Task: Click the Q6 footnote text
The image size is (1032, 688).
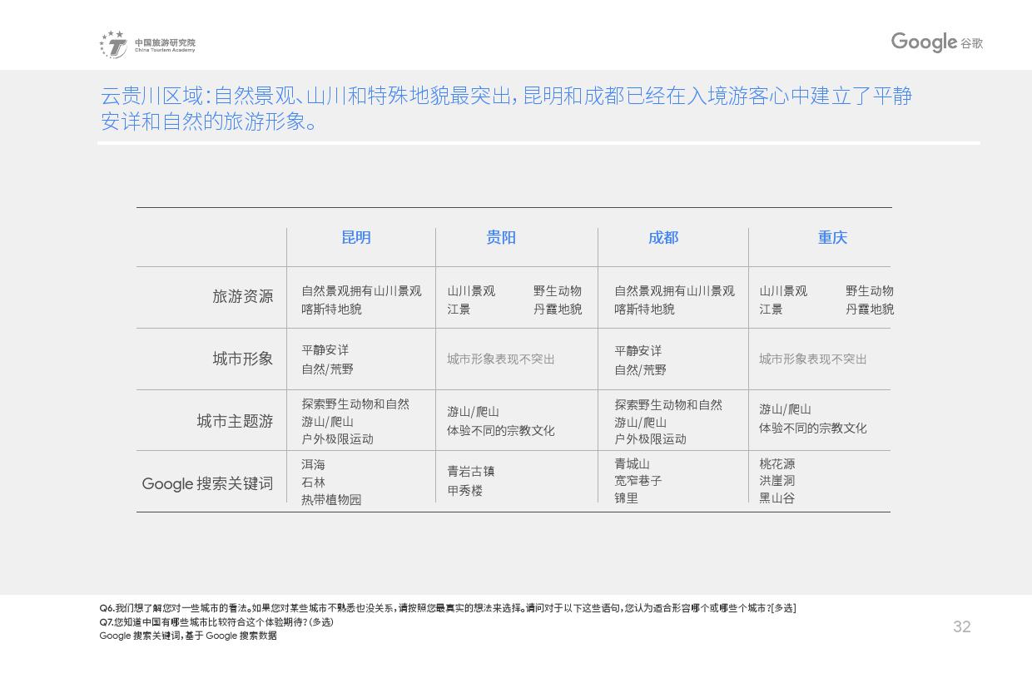Action: click(x=447, y=608)
